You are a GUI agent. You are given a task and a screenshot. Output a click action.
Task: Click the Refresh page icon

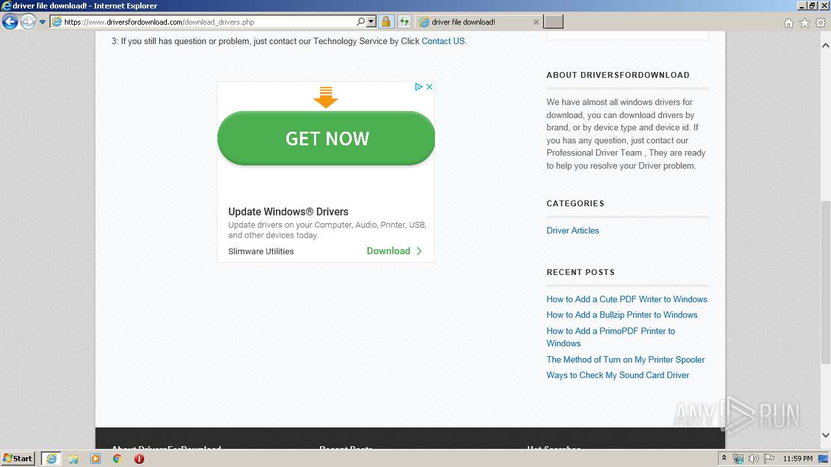(x=404, y=22)
